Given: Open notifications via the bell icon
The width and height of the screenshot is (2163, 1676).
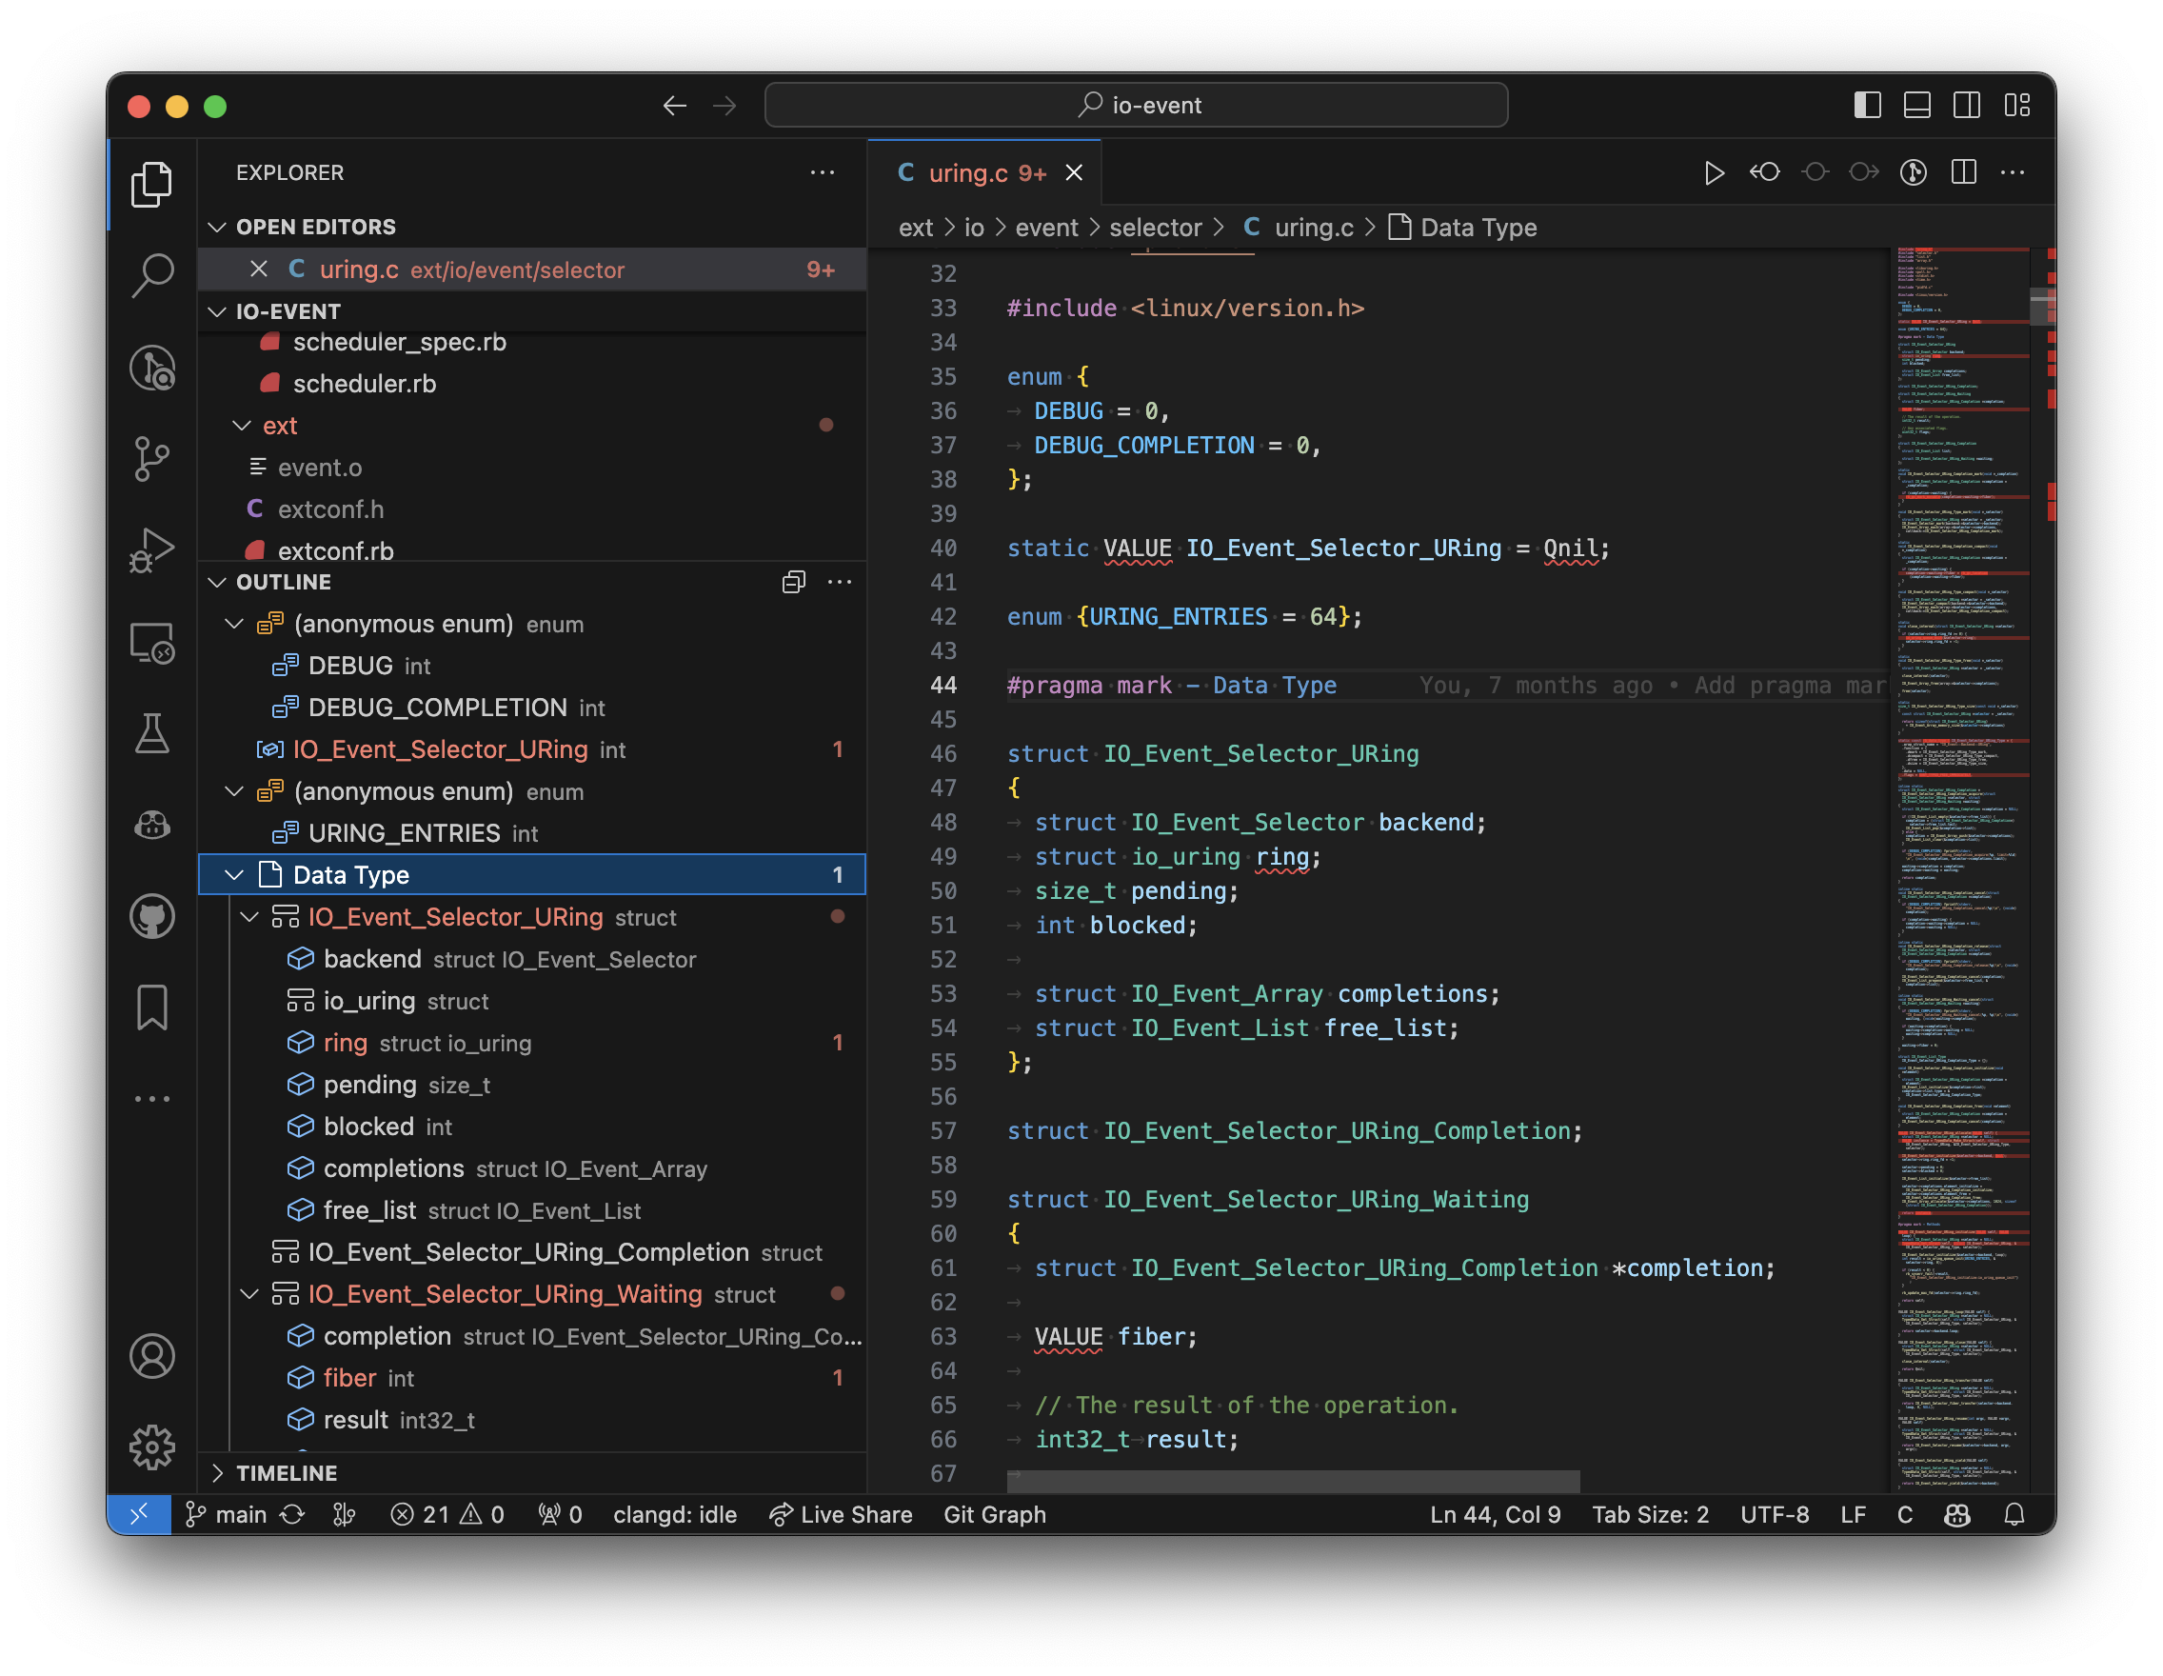Looking at the screenshot, I should pyautogui.click(x=2016, y=1513).
